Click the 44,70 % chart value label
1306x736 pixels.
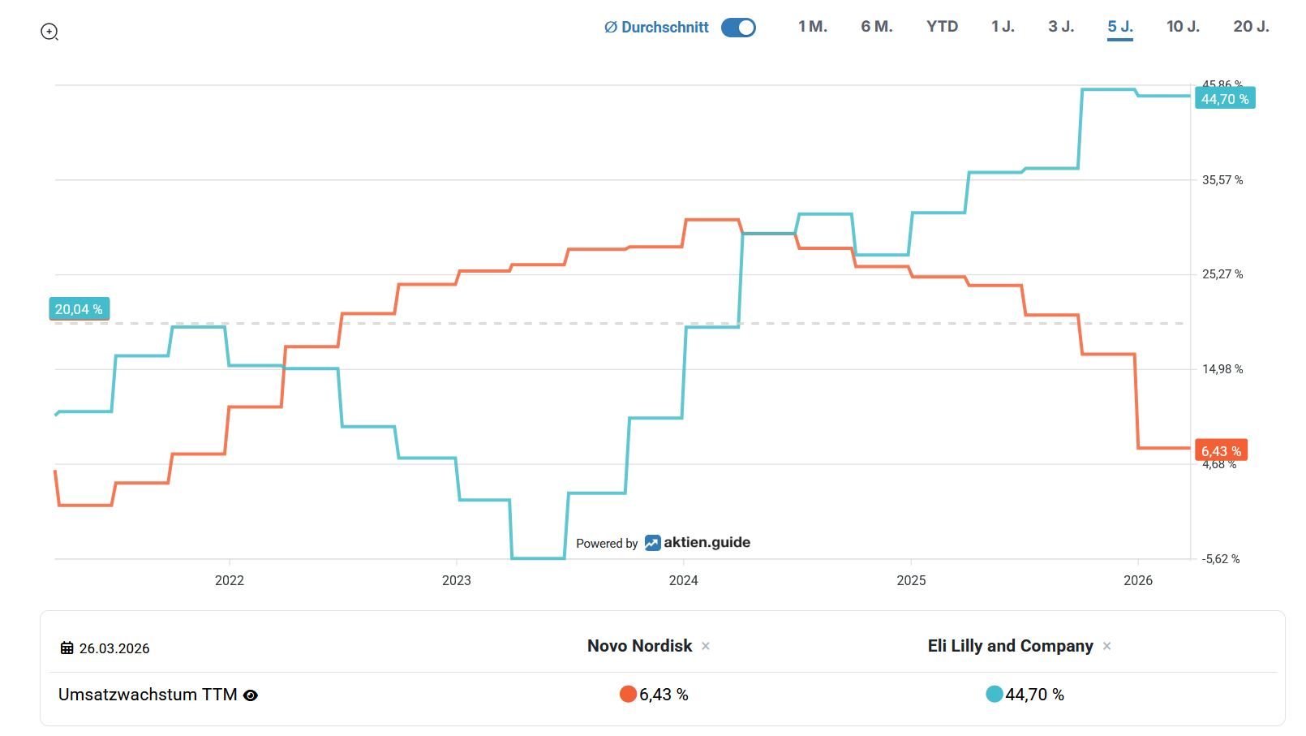tap(1225, 99)
